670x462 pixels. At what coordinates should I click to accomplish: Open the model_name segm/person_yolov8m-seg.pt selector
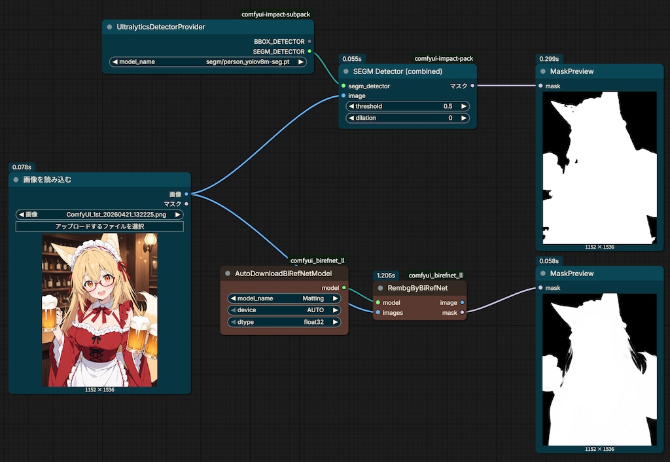(x=208, y=62)
